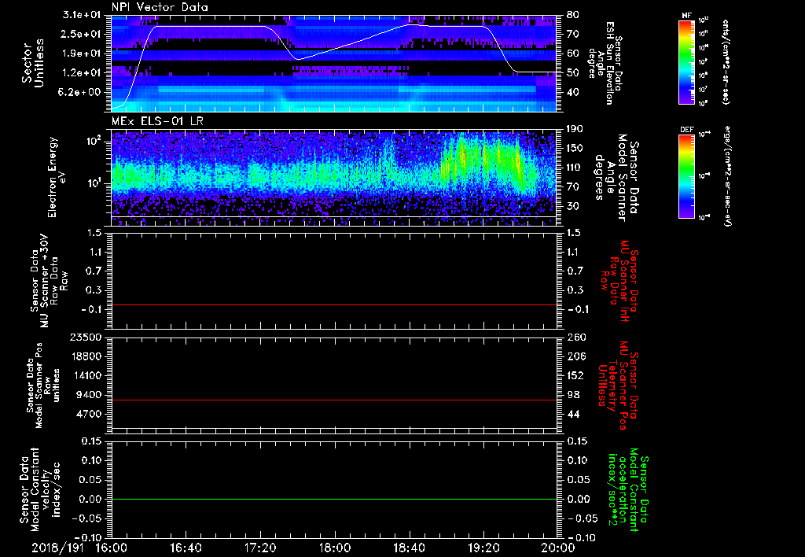Click the NF color scale bar
Image resolution: width=805 pixels, height=557 pixels.
point(686,61)
